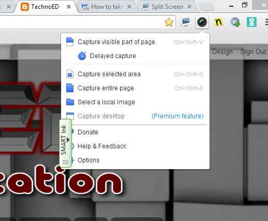Open the Chrome menu hamburger icon

pyautogui.click(x=266, y=22)
